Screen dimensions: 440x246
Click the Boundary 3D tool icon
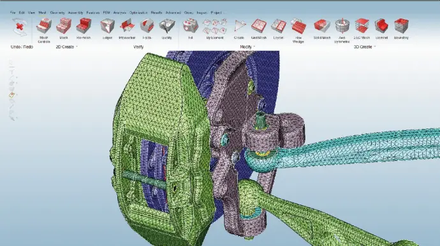tap(401, 26)
